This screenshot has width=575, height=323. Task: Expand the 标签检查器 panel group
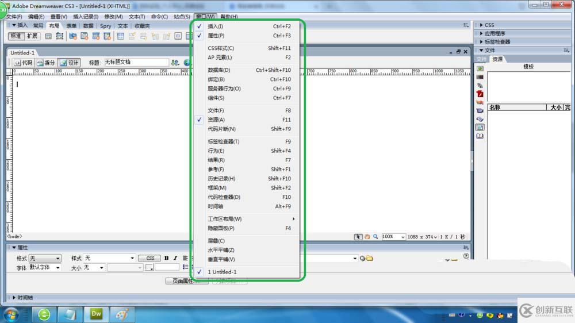481,42
